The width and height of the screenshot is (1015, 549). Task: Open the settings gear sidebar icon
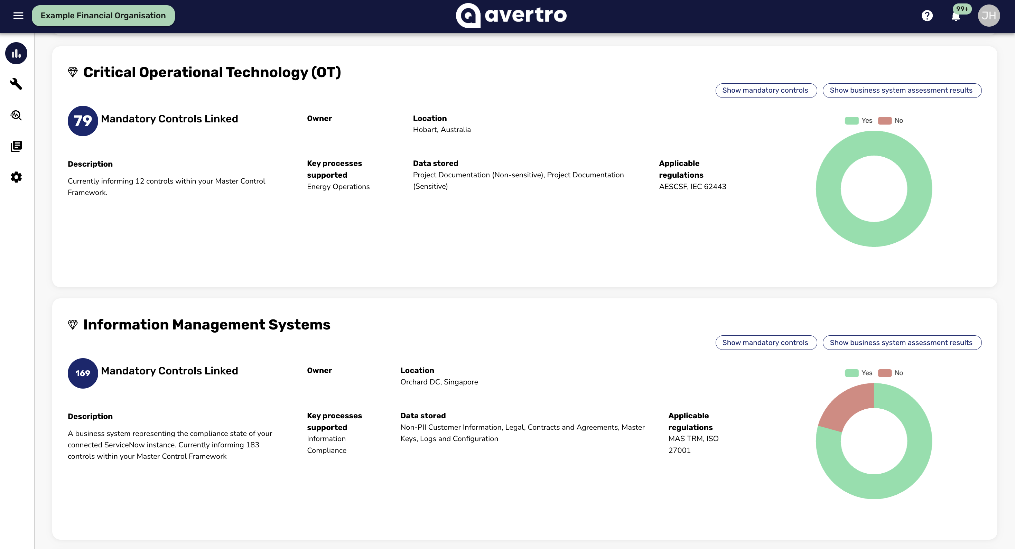pos(16,177)
